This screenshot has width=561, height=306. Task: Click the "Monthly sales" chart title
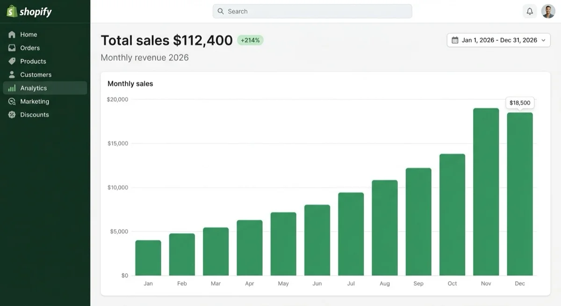coord(130,84)
